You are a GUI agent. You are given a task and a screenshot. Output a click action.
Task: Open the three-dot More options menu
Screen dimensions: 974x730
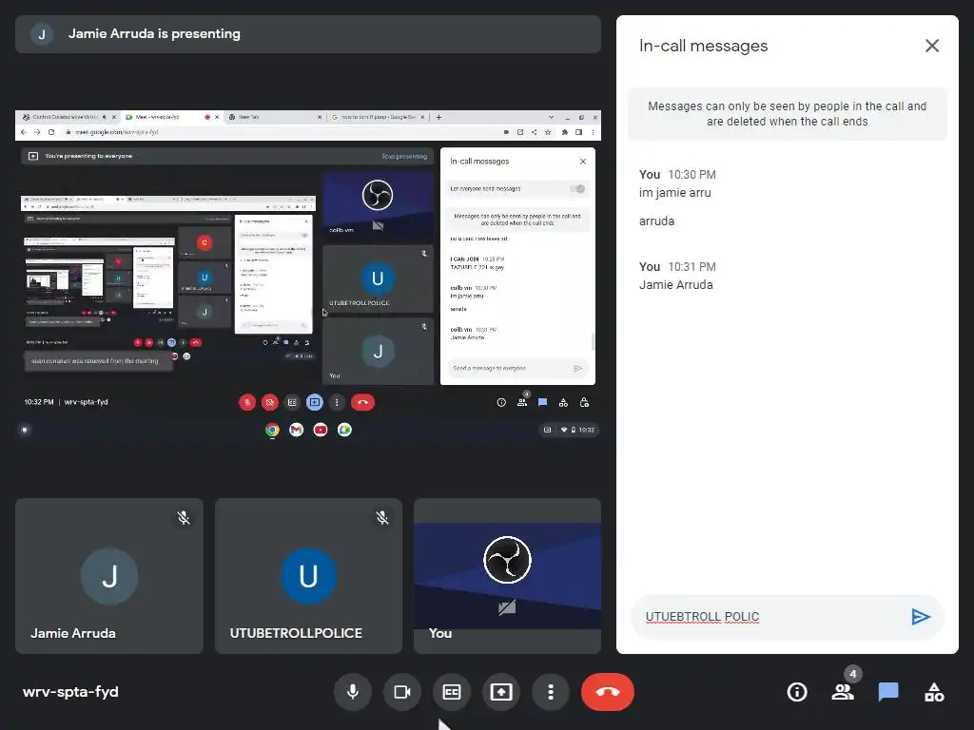pos(551,692)
